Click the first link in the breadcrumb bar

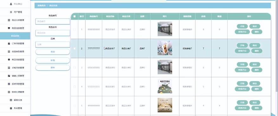point(42,5)
